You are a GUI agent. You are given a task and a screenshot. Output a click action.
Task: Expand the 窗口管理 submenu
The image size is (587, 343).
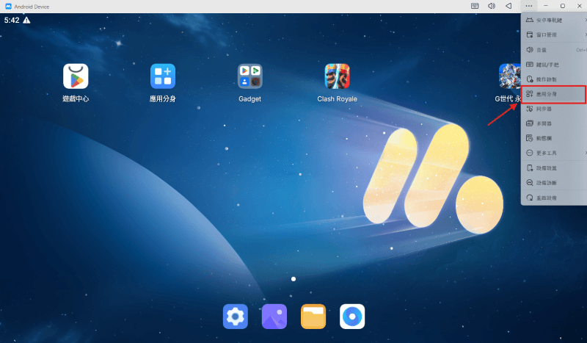554,35
